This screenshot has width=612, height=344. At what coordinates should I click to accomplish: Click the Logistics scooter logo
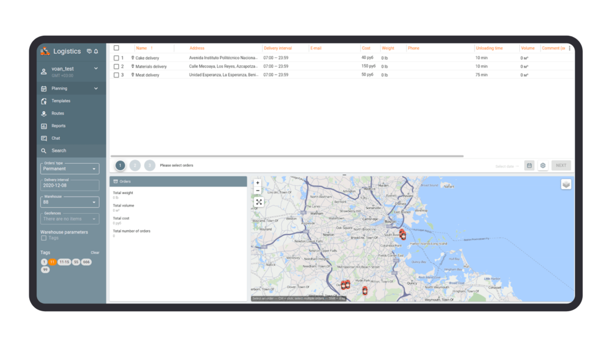click(45, 51)
